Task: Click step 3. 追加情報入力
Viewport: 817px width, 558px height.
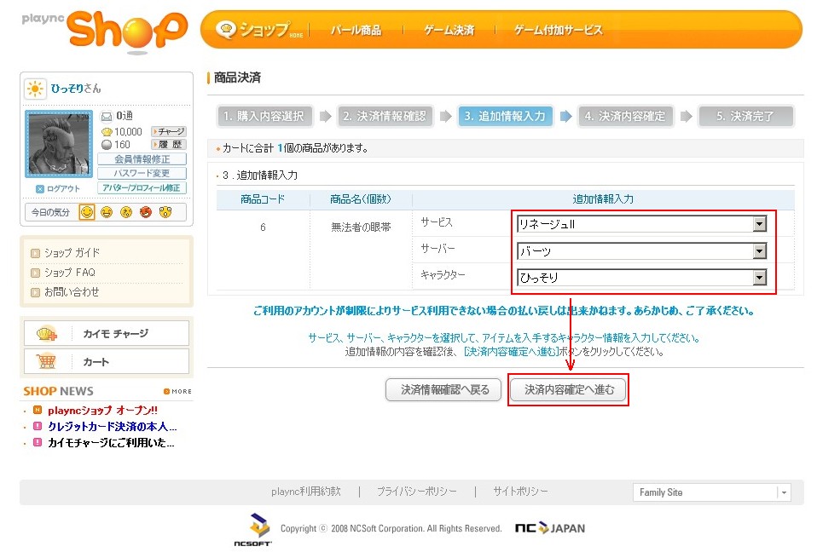Action: [x=505, y=116]
